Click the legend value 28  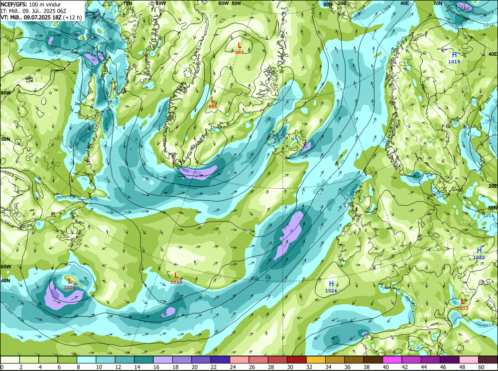[x=270, y=367]
